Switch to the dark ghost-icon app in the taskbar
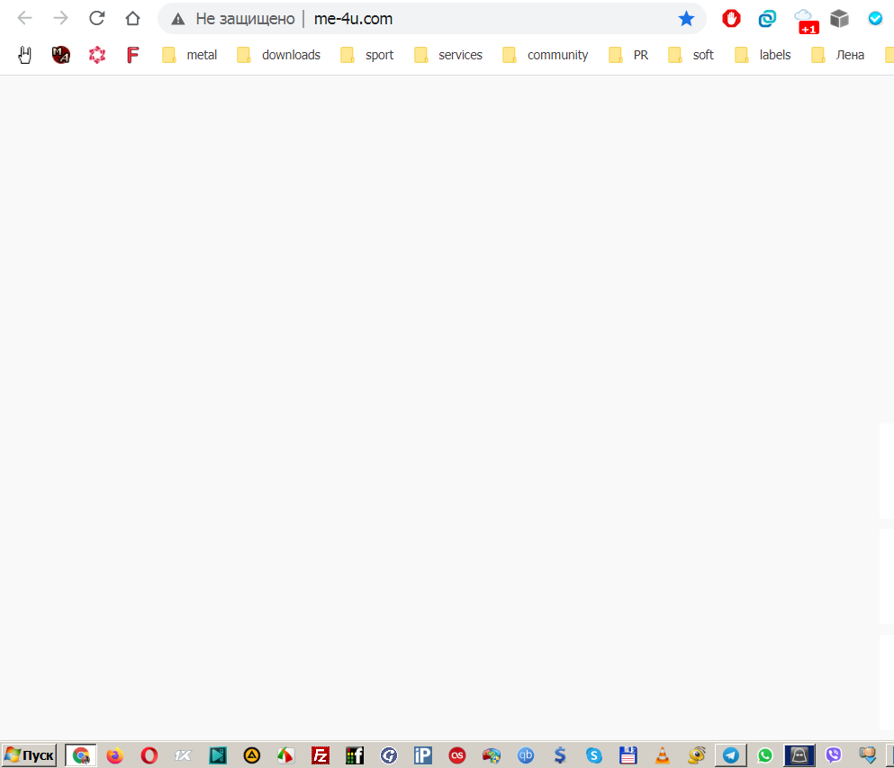The height and width of the screenshot is (768, 894). pos(799,755)
